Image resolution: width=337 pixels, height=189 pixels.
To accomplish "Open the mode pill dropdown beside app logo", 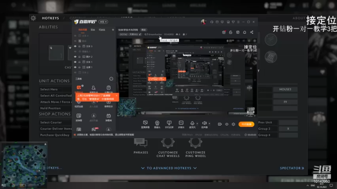I will click(x=103, y=22).
